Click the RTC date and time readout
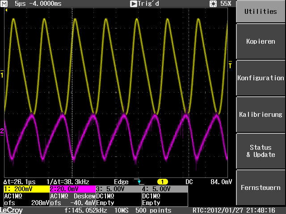This screenshot has height=214, width=286. pos(234,210)
